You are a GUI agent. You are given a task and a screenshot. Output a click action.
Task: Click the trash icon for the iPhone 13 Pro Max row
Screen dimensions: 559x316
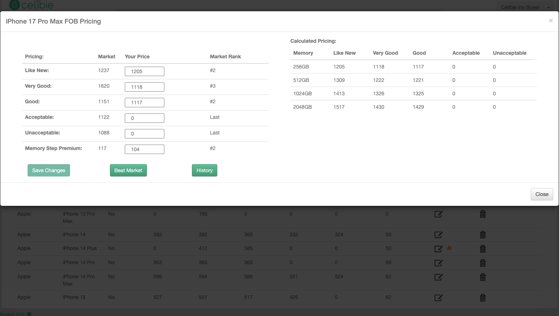483,214
